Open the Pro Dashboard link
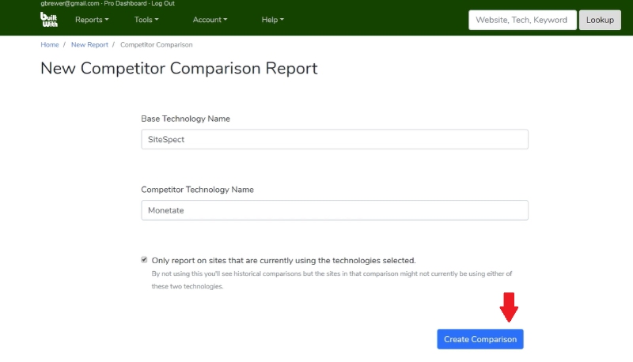The width and height of the screenshot is (633, 362). click(x=126, y=4)
